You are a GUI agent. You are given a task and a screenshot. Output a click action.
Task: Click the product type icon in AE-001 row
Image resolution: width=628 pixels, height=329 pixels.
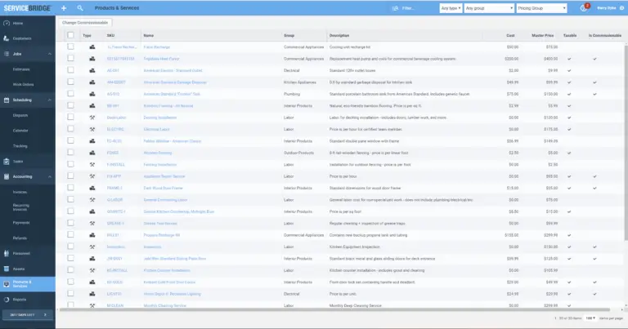click(x=92, y=70)
